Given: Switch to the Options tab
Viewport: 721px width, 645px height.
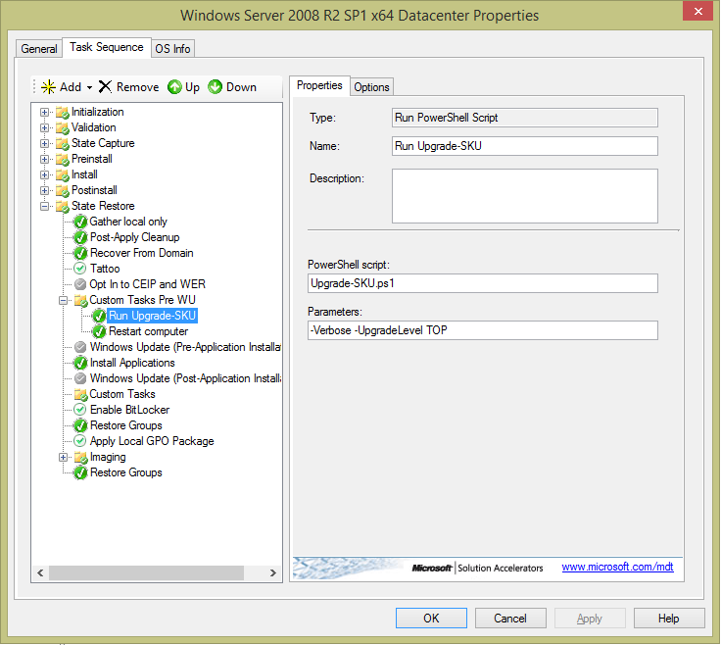Looking at the screenshot, I should pos(371,86).
